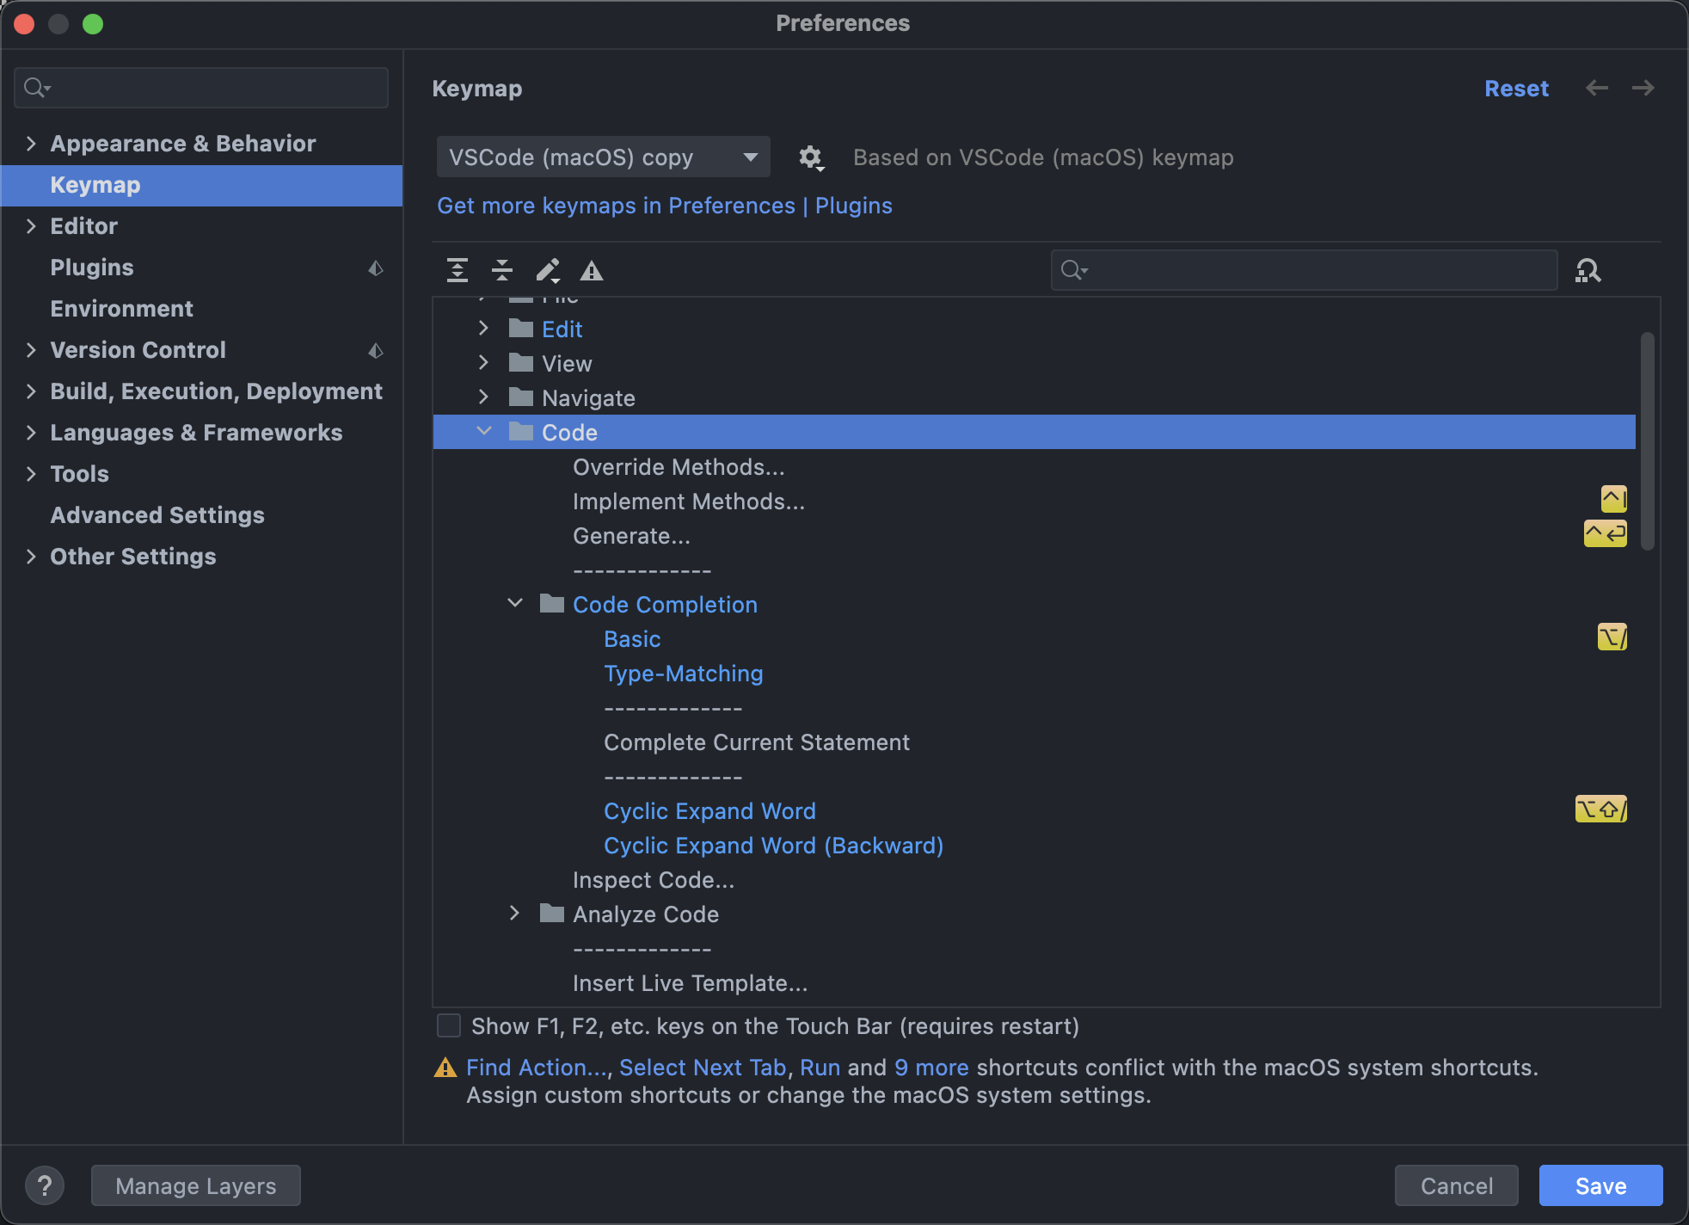Open the help question mark button
The height and width of the screenshot is (1225, 1689).
coord(45,1185)
